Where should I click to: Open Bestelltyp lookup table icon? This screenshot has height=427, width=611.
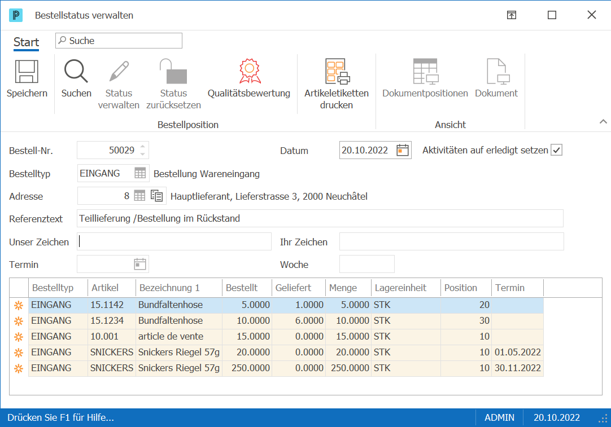click(x=140, y=173)
